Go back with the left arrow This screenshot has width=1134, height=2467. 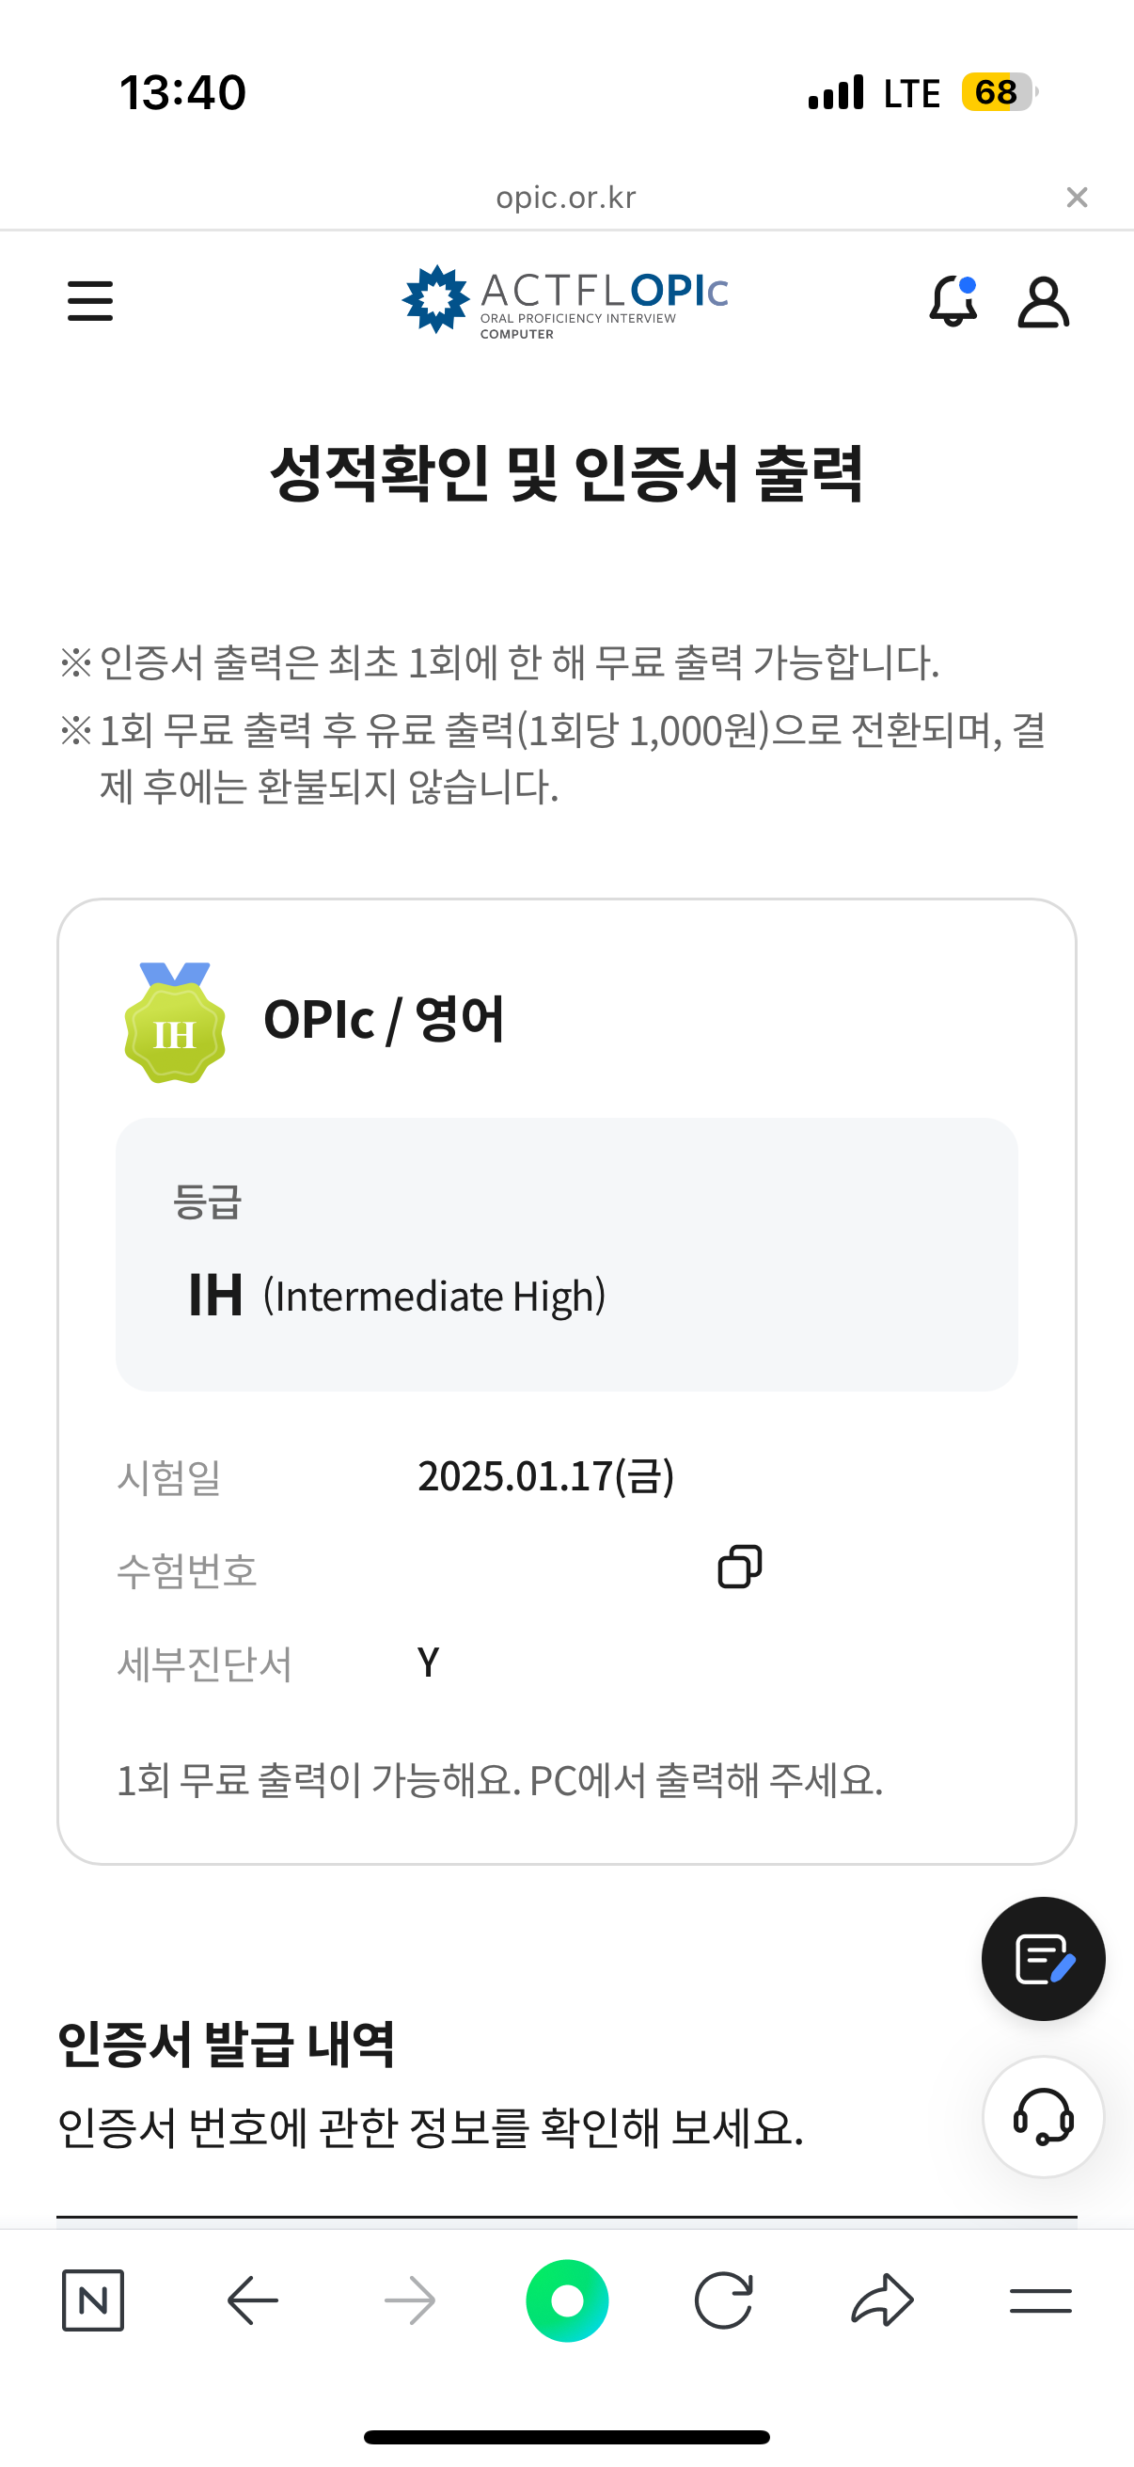click(x=253, y=2300)
